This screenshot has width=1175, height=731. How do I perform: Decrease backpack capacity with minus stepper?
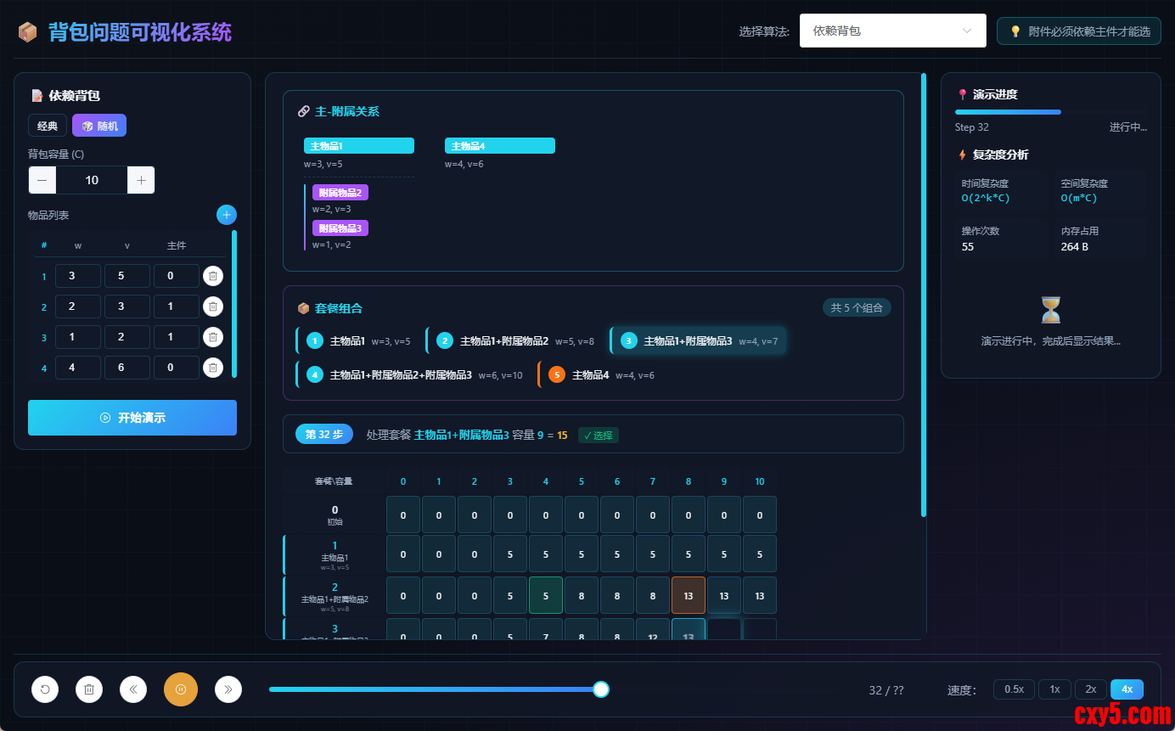pos(42,180)
